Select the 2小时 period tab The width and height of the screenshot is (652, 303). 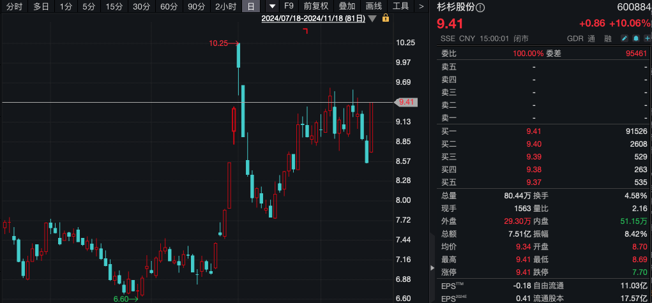[226, 6]
